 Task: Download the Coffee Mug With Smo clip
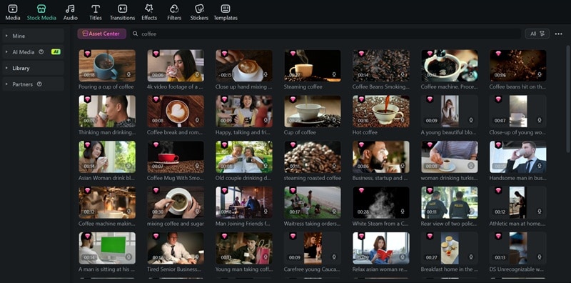click(197, 166)
